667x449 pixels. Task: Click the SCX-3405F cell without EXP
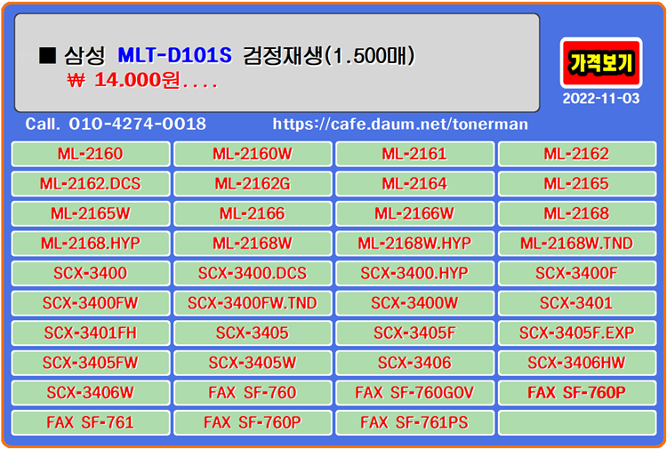point(414,333)
